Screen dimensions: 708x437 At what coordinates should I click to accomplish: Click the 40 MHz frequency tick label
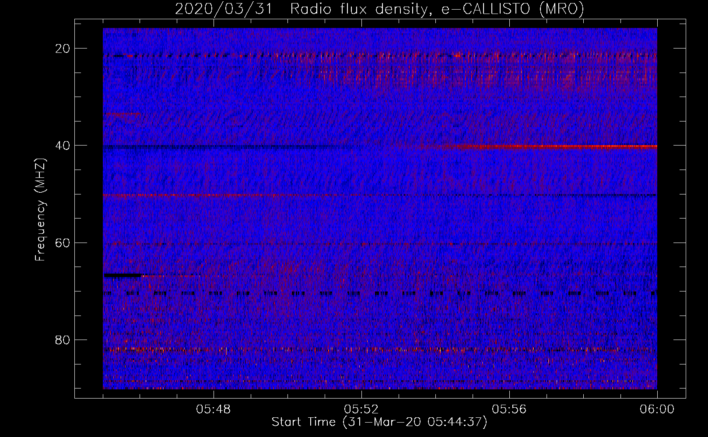click(63, 146)
